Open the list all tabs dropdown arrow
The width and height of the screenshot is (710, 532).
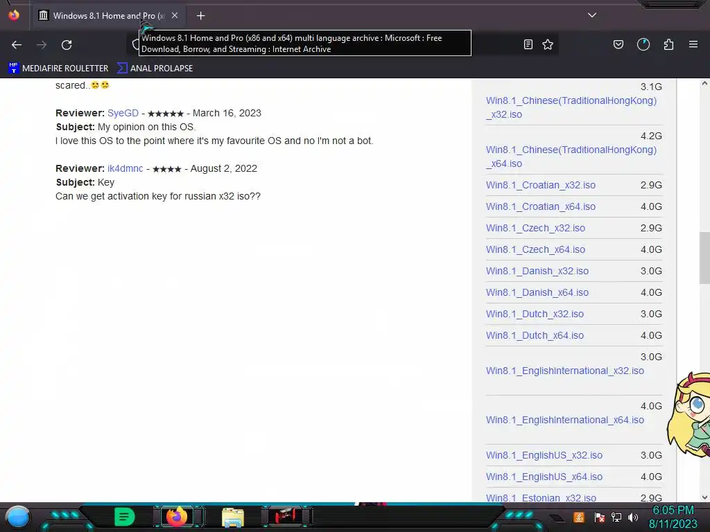pyautogui.click(x=592, y=15)
